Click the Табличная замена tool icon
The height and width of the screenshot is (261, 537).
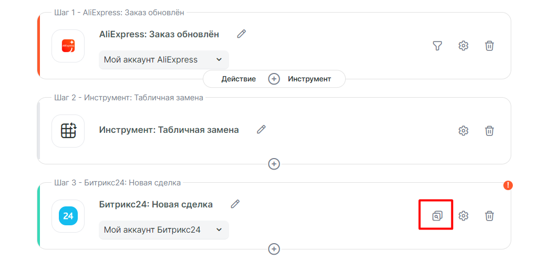[x=68, y=131]
